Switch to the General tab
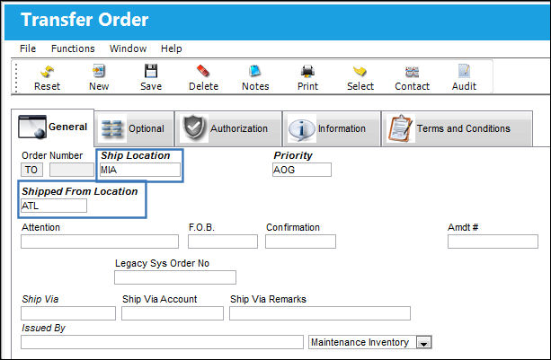Screen dimensions: 551x360 tap(53, 127)
